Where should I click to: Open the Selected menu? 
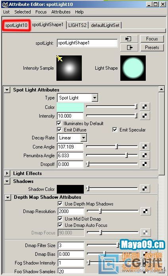click(x=23, y=12)
